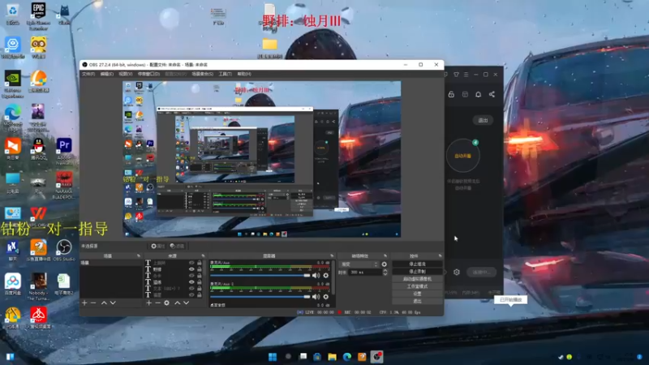Open scene transition properties gear
Screen dimensions: 649x365
tap(384, 264)
